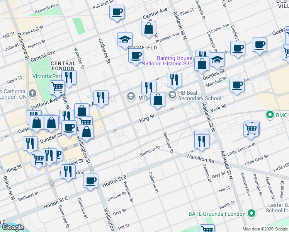Screen dimensions: 289x232
Task: Click the coffee cup marker below Woodfield label
Action: (x=136, y=56)
